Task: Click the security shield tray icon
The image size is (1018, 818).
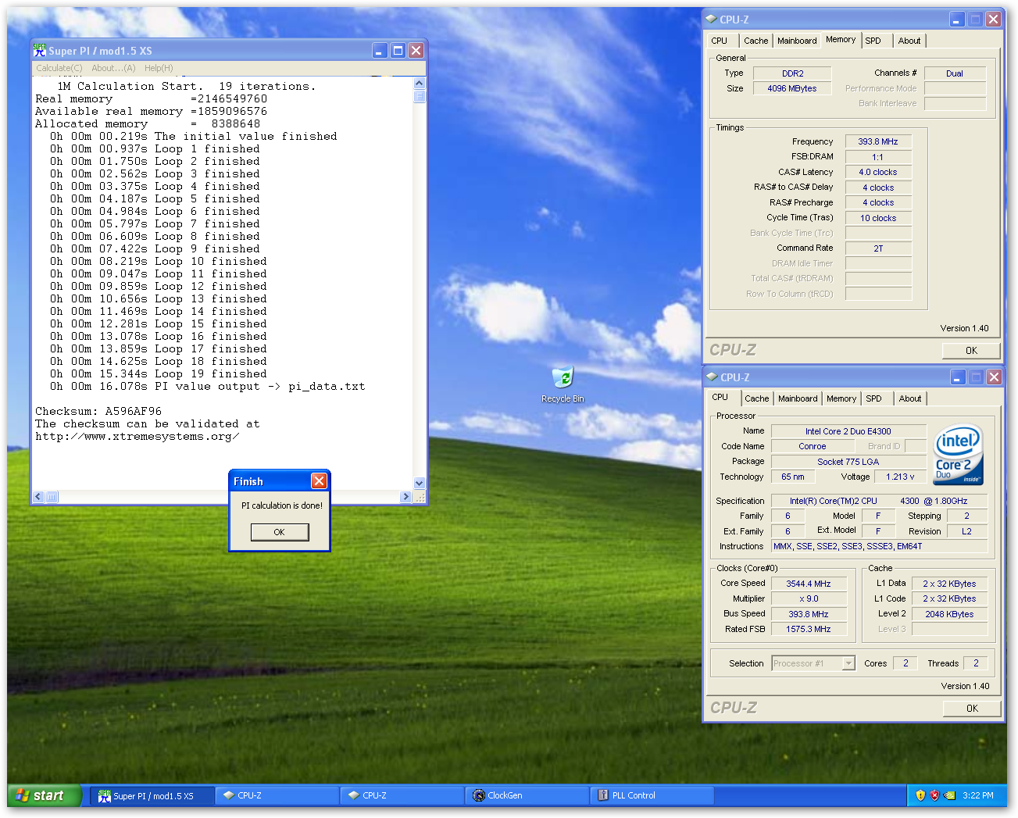Action: [920, 795]
